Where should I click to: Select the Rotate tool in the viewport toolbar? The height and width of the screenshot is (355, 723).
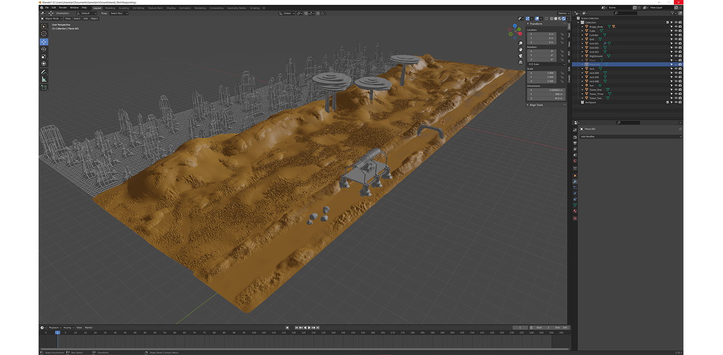44,49
